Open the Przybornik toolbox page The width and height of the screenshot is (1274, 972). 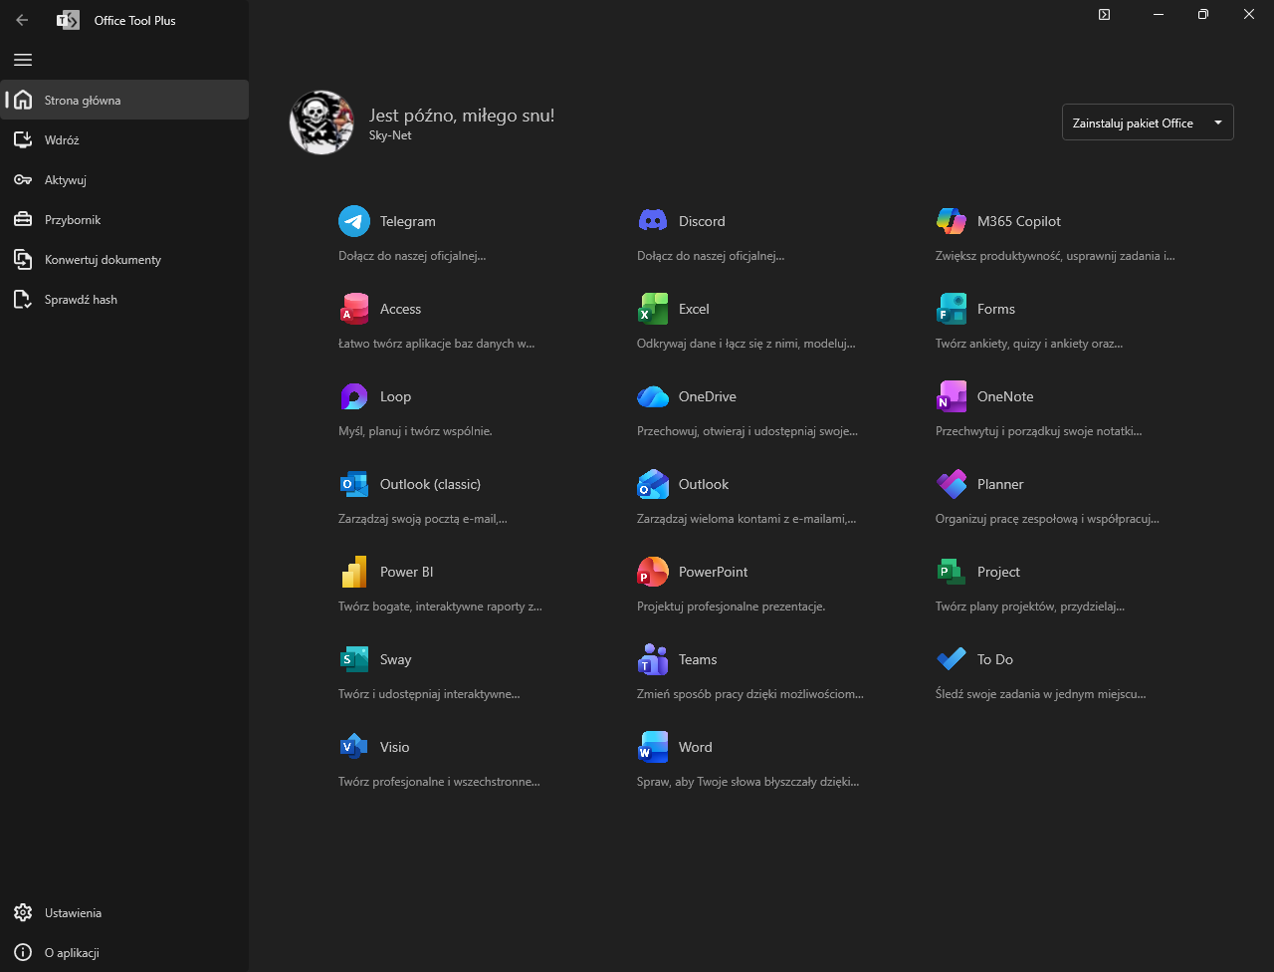(124, 219)
